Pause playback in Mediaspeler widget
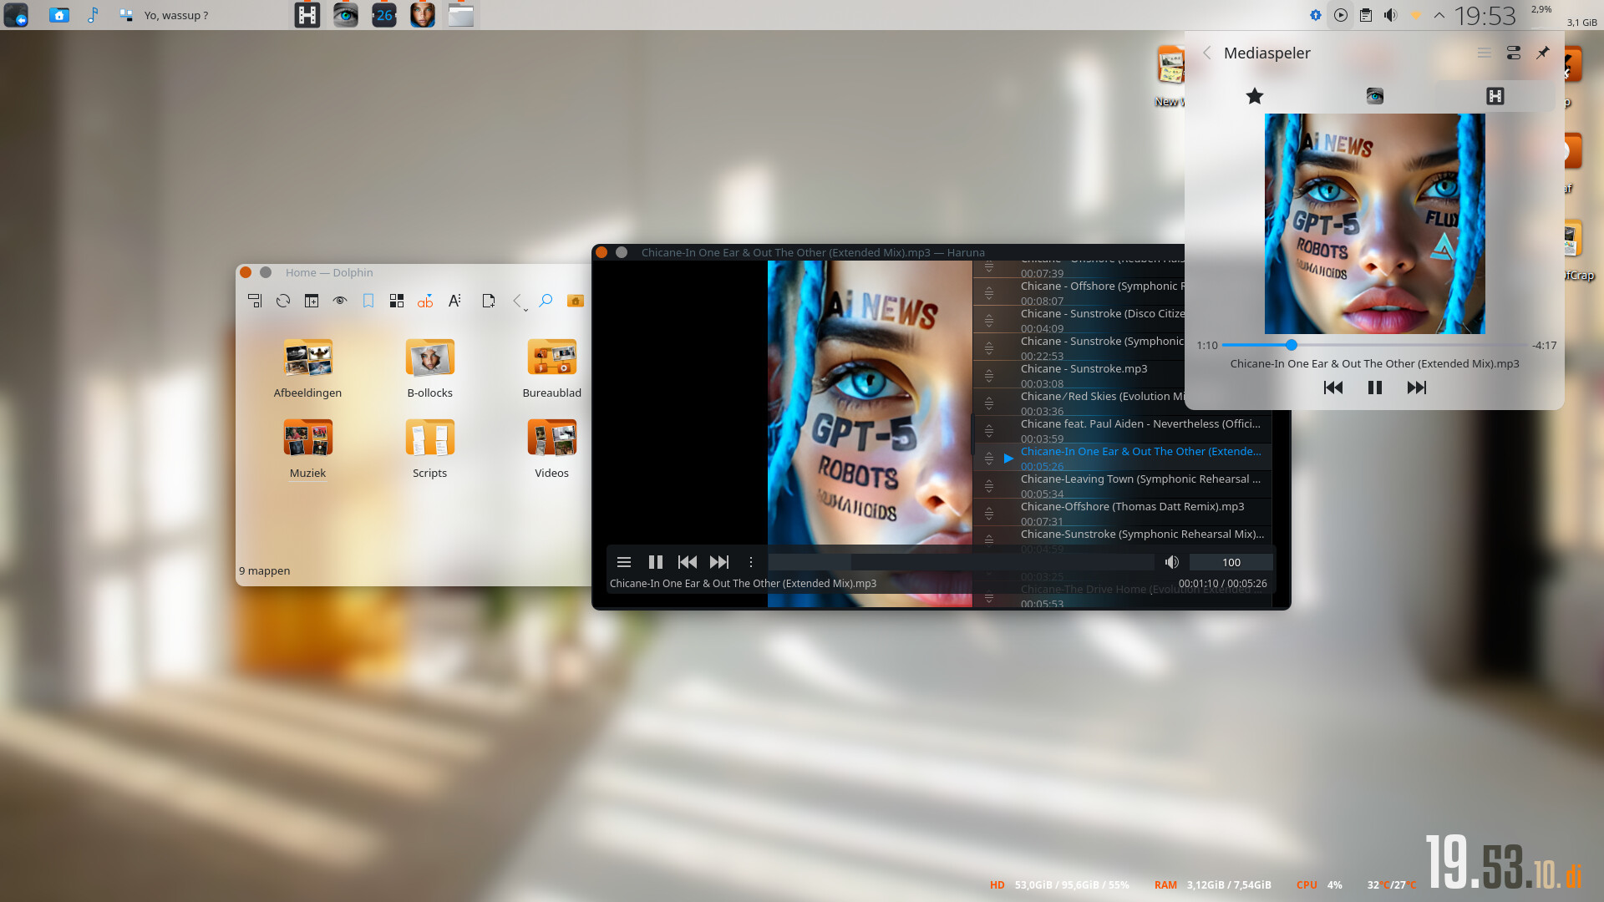The image size is (1604, 902). coord(1374,388)
